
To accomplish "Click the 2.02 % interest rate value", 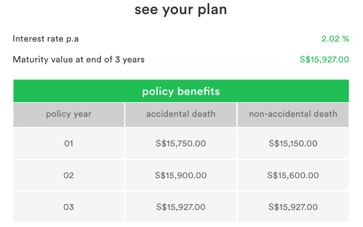I will pos(335,39).
